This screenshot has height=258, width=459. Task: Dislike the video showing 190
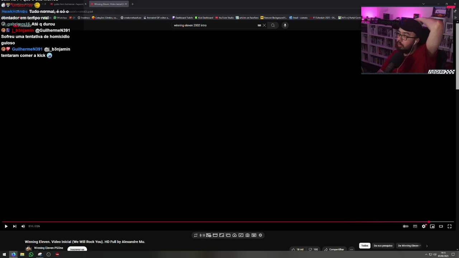pos(313,249)
